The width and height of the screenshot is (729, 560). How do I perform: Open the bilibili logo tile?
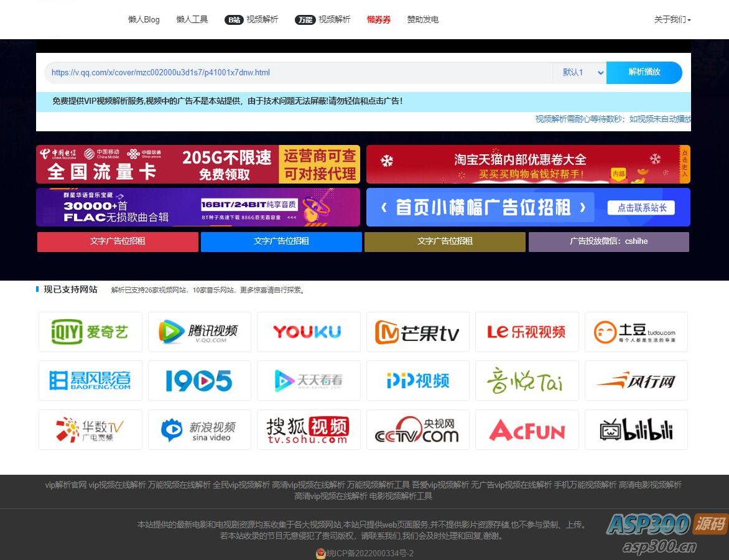pos(636,429)
